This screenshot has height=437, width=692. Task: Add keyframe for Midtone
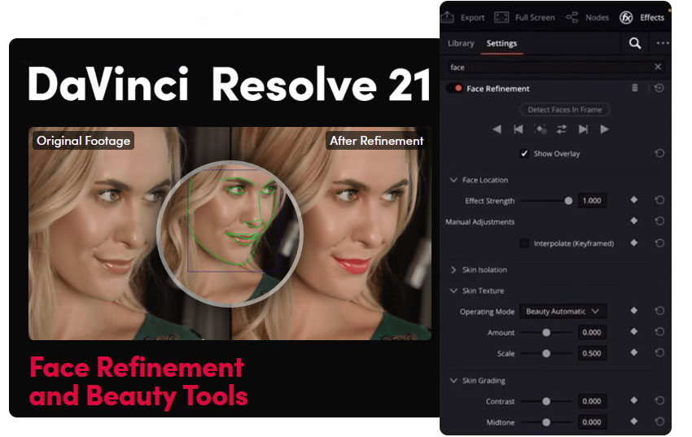[633, 421]
